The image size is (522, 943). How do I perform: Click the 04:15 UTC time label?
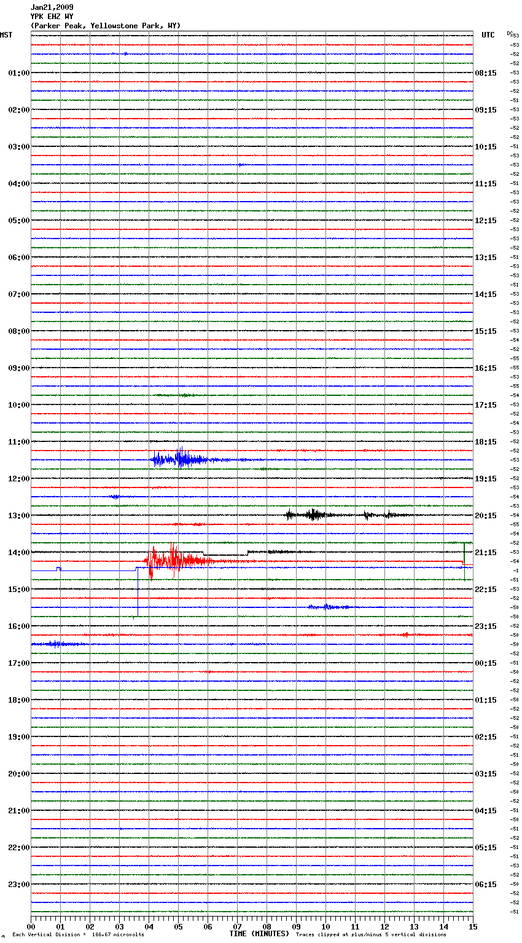(486, 811)
